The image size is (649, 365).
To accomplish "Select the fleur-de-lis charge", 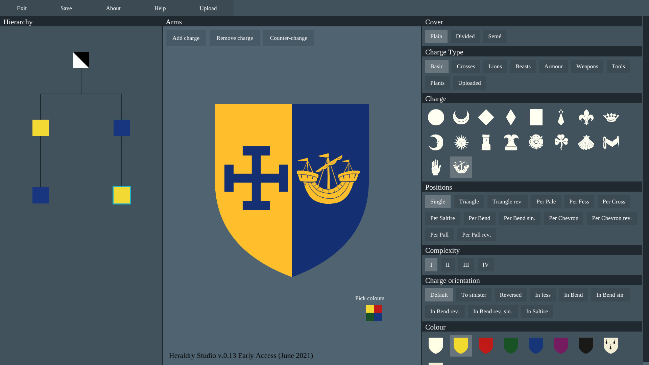I will coord(586,117).
